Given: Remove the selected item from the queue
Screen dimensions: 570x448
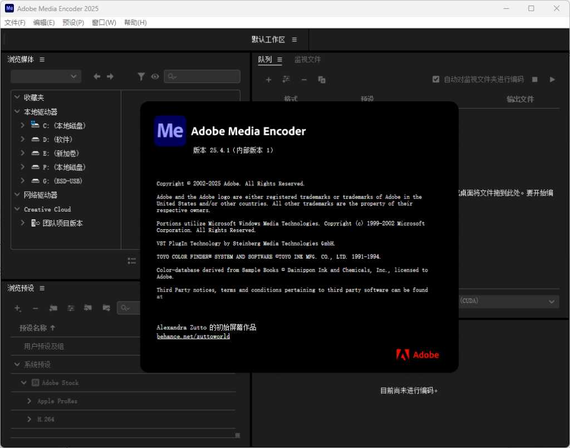Looking at the screenshot, I should point(304,80).
